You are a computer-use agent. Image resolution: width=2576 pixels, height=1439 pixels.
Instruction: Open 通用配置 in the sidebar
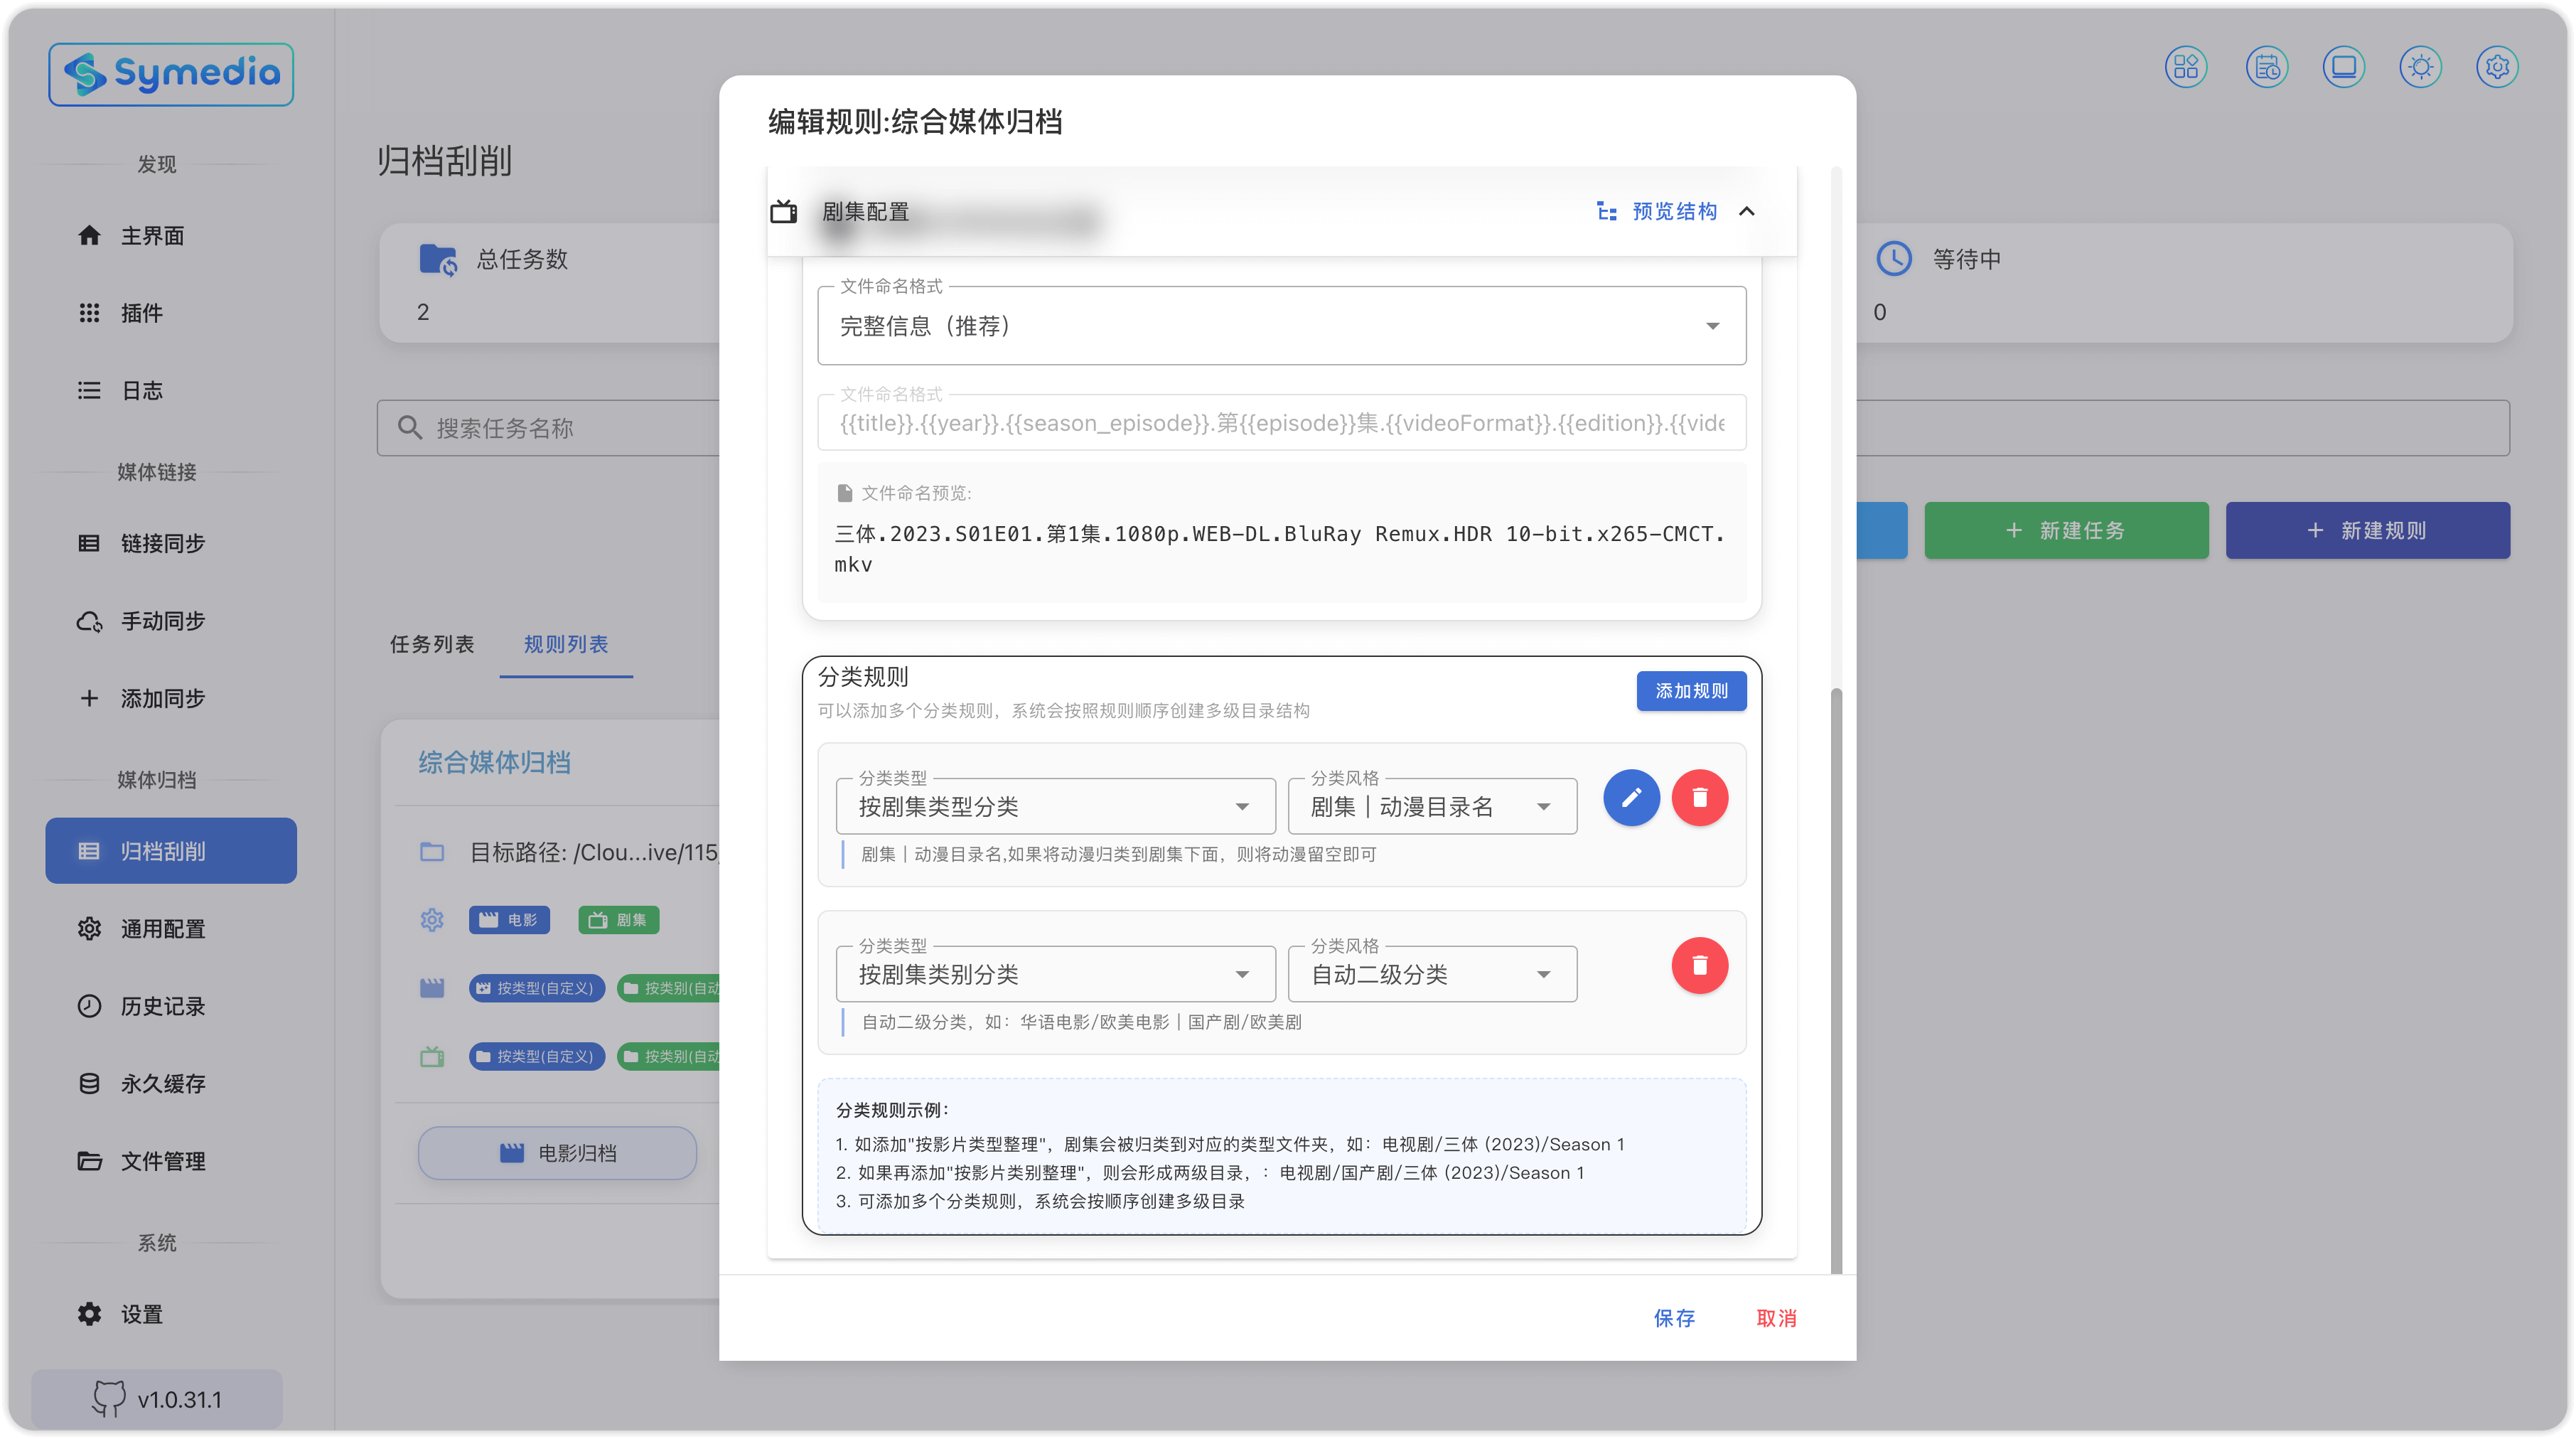171,929
